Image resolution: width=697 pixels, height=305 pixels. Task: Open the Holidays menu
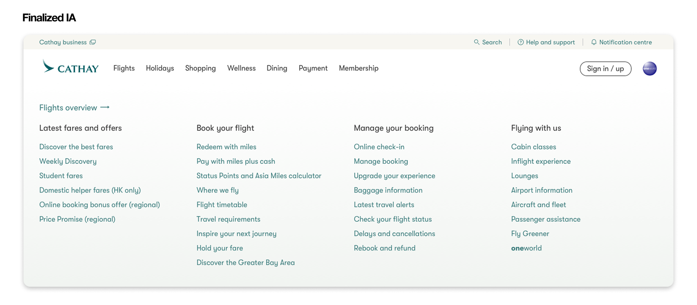click(160, 68)
